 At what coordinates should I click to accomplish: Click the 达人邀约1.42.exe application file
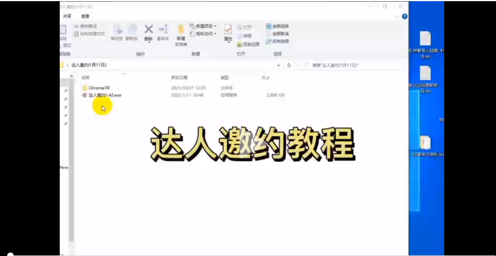click(x=105, y=95)
